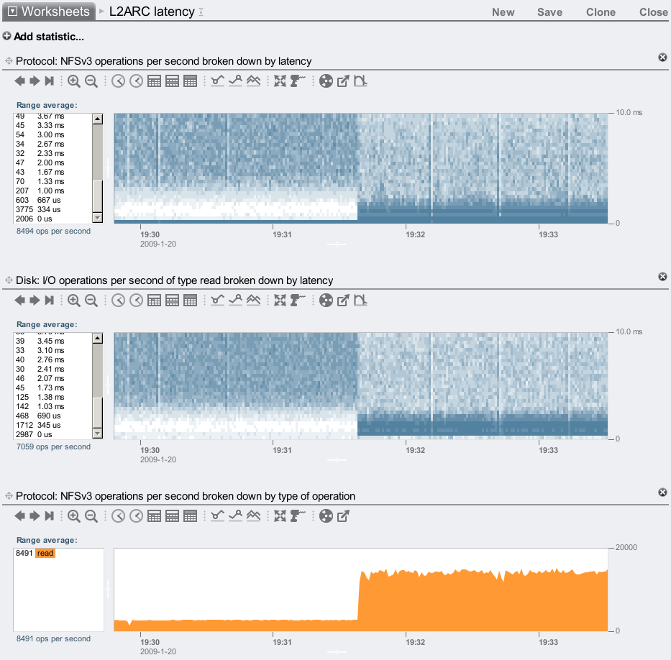Show one hour view on NFSv3 operation type graph
The height and width of the screenshot is (660, 671).
(x=136, y=516)
